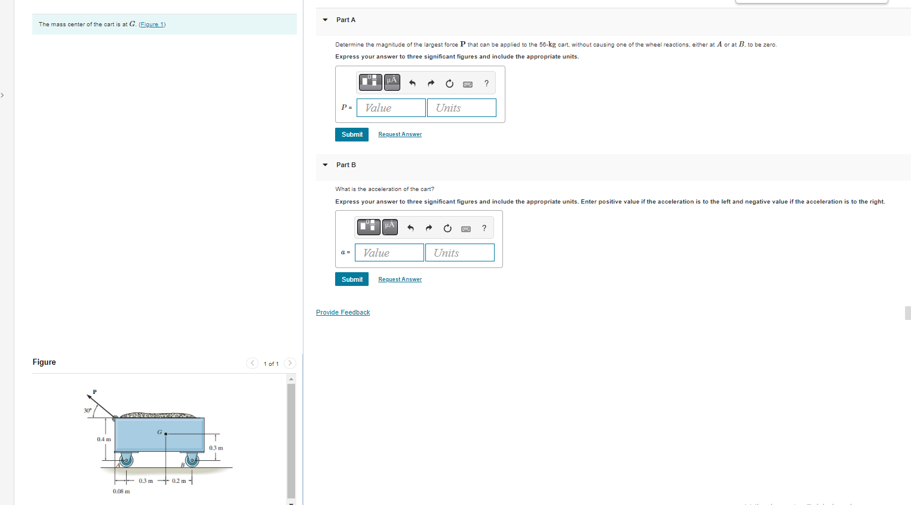The width and height of the screenshot is (911, 505).
Task: Undo last edit in Part A answer
Action: point(412,84)
